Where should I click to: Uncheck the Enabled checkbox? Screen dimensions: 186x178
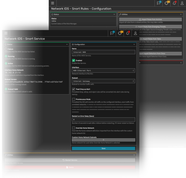coord(73,60)
